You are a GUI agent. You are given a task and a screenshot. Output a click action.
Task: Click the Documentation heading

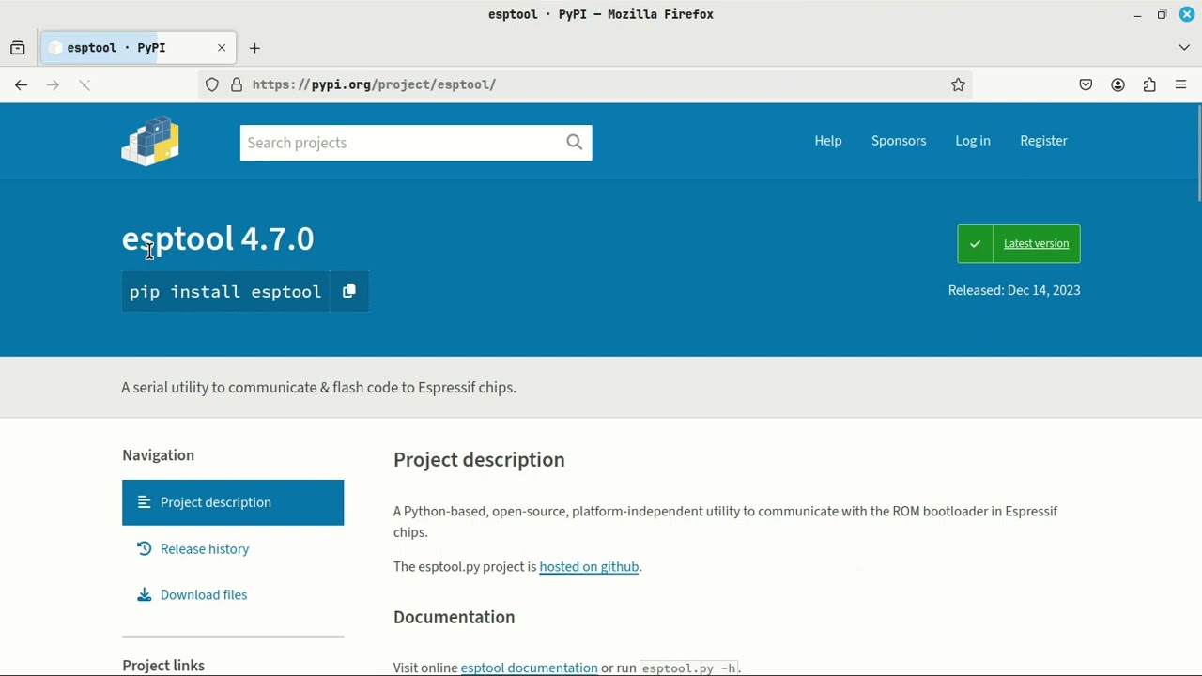click(x=455, y=617)
